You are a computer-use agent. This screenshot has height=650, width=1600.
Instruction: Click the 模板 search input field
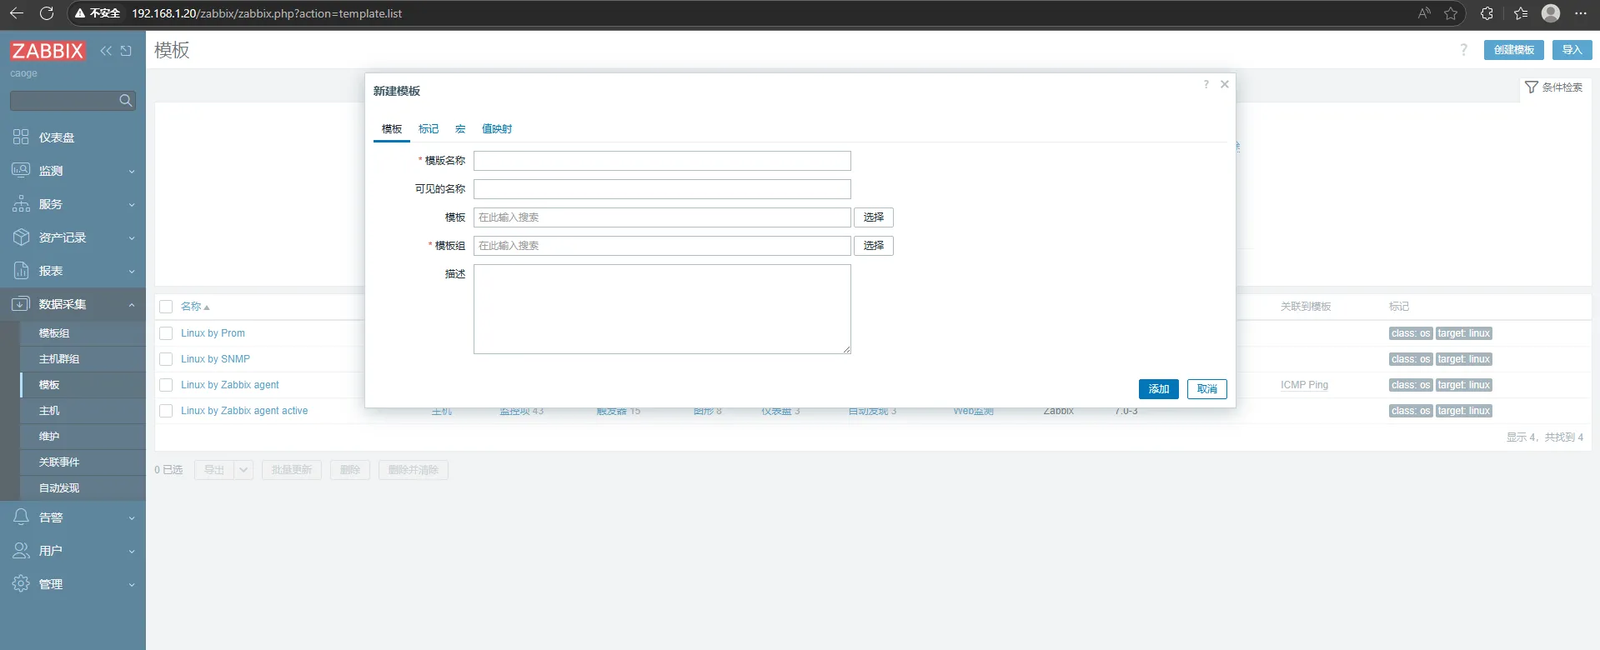click(x=662, y=217)
